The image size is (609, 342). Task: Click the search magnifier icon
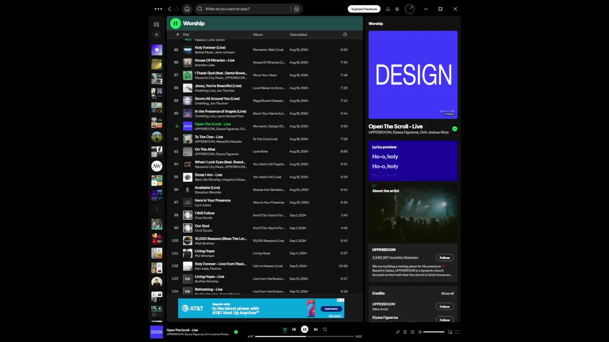[x=200, y=9]
